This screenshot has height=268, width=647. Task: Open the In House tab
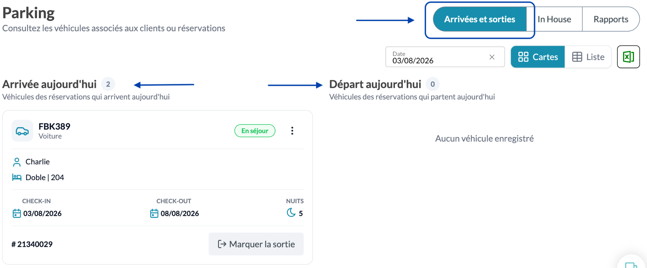554,19
